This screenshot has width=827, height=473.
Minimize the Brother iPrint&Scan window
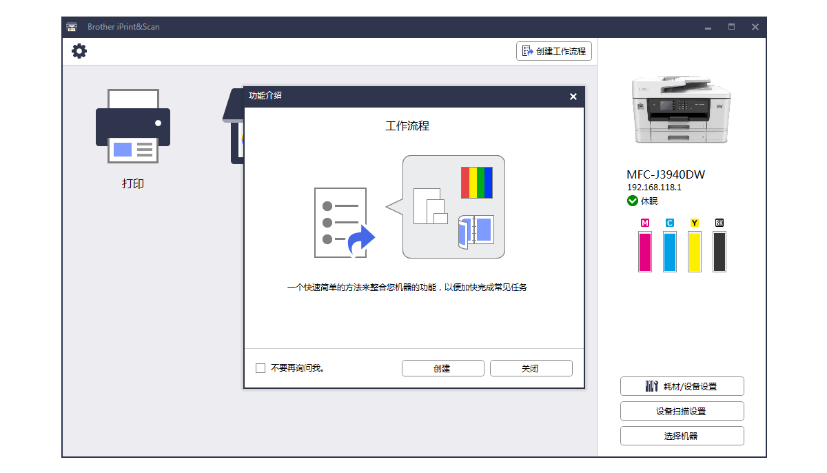coord(708,27)
